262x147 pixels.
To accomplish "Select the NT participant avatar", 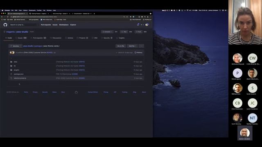I will (253, 118).
